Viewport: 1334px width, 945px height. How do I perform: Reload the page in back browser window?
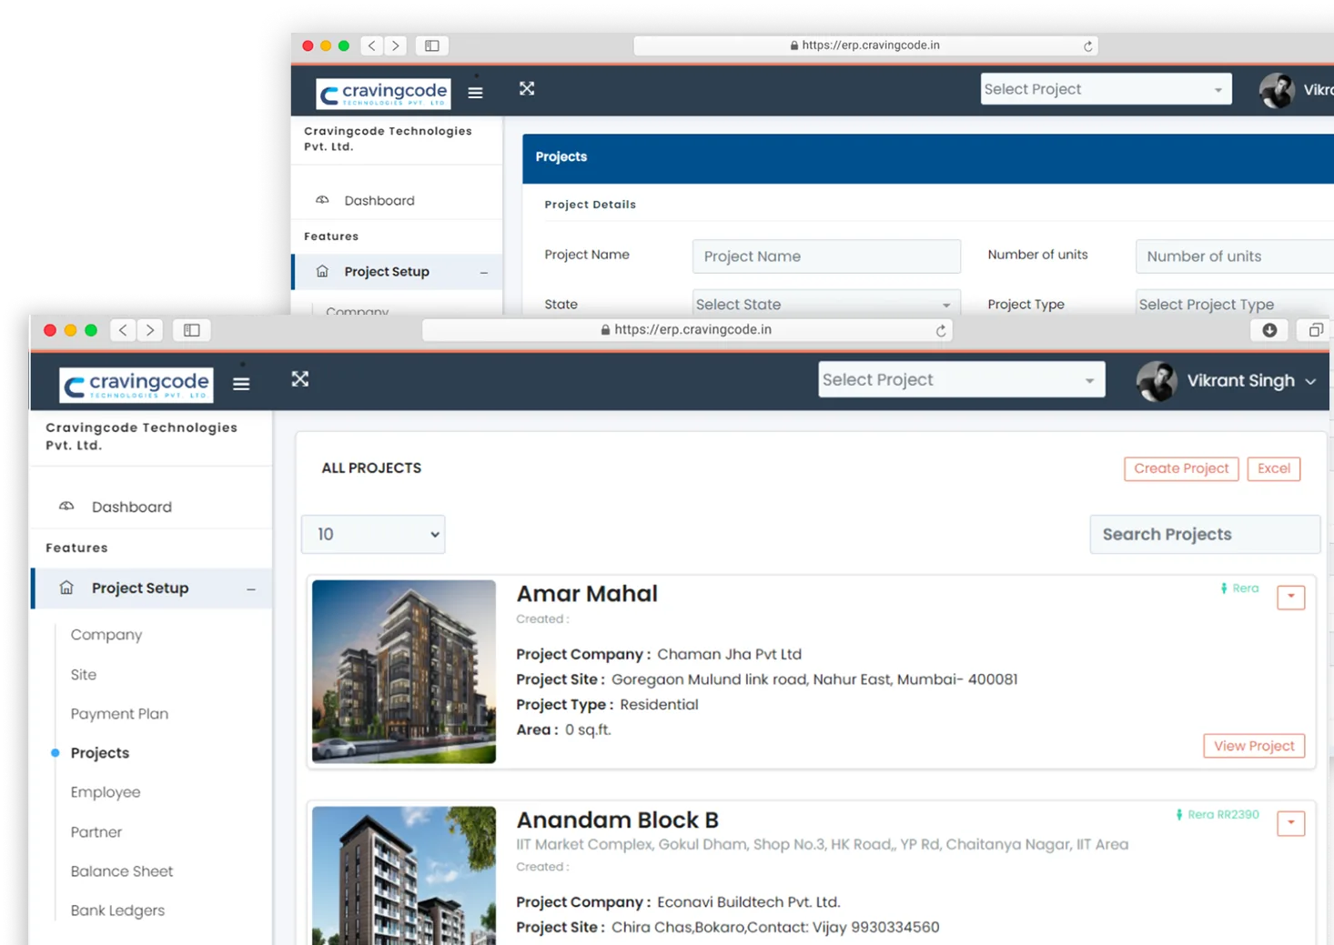click(1087, 45)
